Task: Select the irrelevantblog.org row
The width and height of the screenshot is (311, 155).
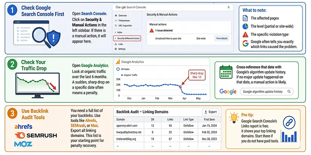Action: pyautogui.click(x=167, y=139)
